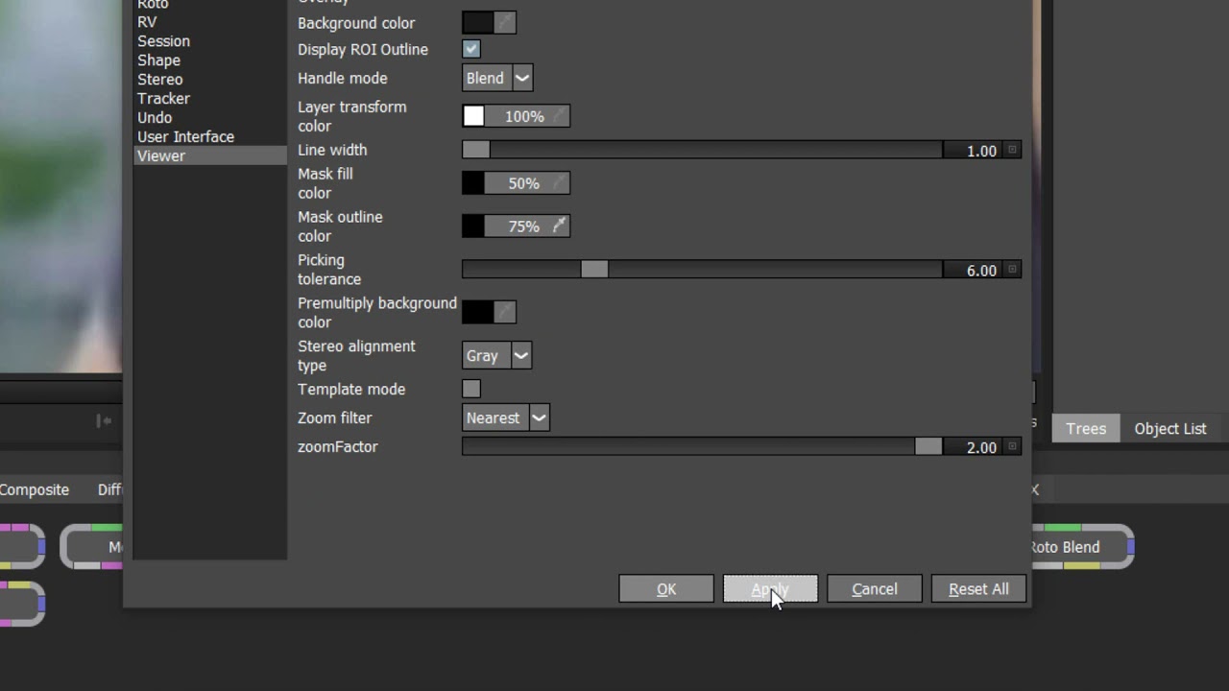The image size is (1229, 691).
Task: Open the Mask outline color swatch
Action: (x=473, y=226)
